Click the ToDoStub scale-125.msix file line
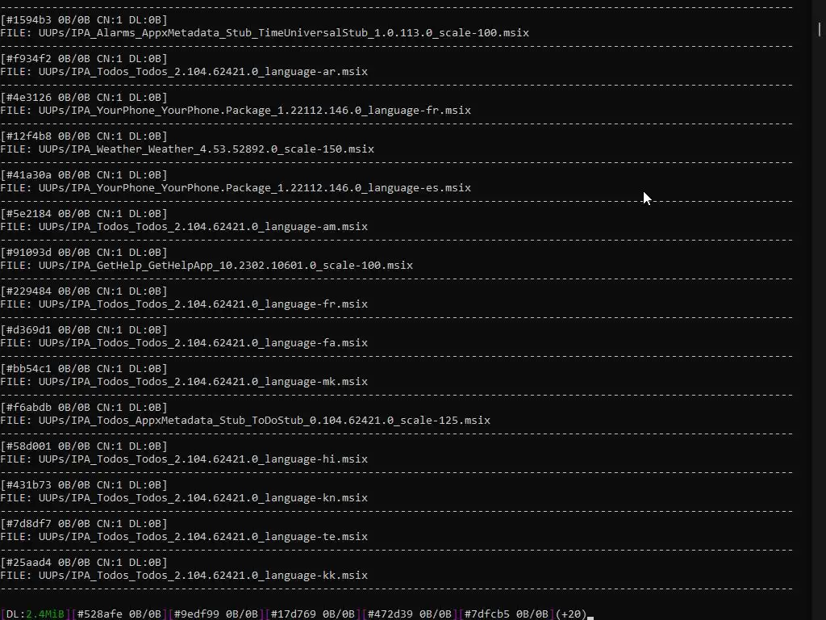Viewport: 826px width, 620px height. 245,420
